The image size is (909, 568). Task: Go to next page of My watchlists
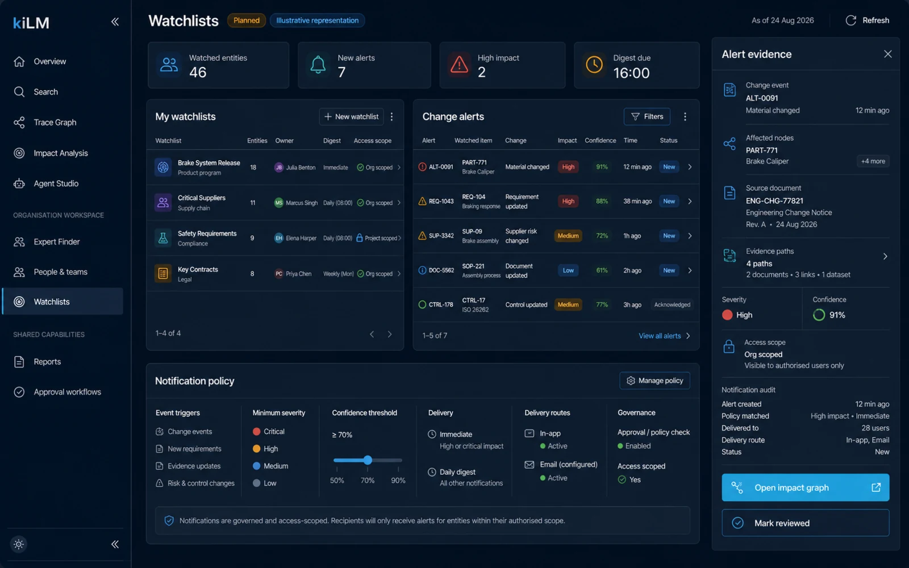390,334
